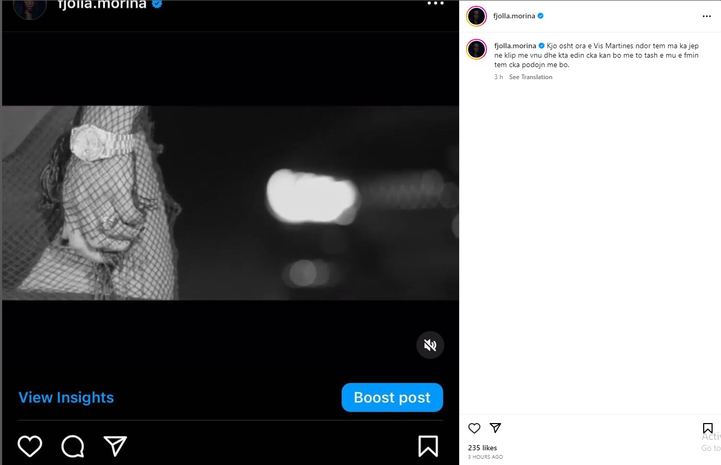Click fjolla.morina username in the caption
This screenshot has width=721, height=465.
tap(515, 46)
